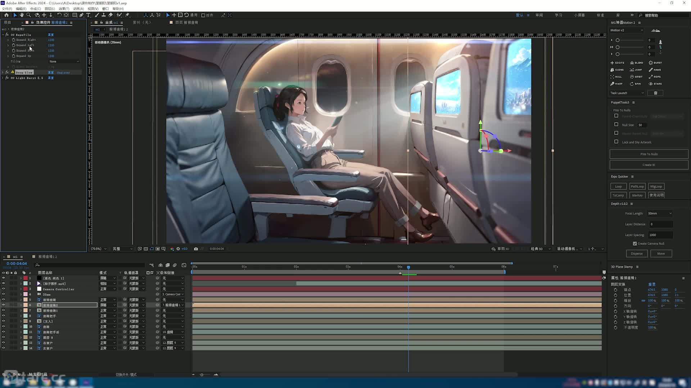Open the viewer zoom (70.5%) dropdown
The image size is (691, 388).
pos(98,249)
